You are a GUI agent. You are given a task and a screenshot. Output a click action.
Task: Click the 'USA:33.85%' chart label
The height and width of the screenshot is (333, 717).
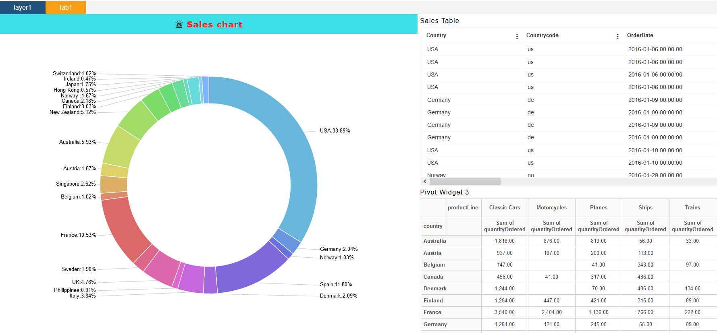pyautogui.click(x=335, y=130)
